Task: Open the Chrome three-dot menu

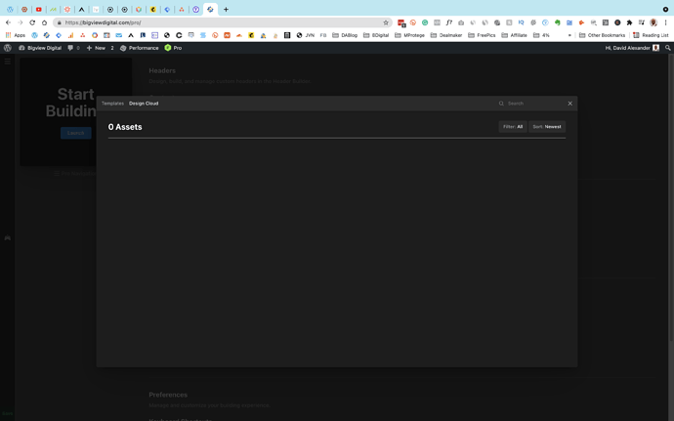Action: point(666,22)
